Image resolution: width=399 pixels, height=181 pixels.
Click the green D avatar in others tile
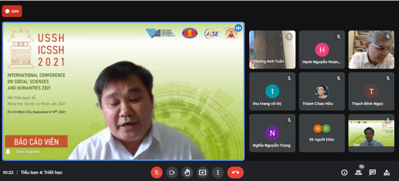coord(326,128)
